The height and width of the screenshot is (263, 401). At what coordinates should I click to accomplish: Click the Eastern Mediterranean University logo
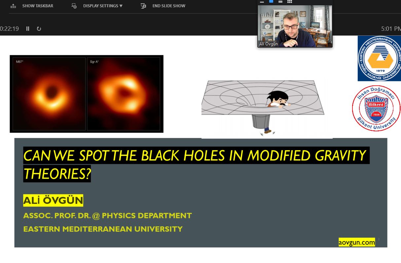[x=379, y=59]
